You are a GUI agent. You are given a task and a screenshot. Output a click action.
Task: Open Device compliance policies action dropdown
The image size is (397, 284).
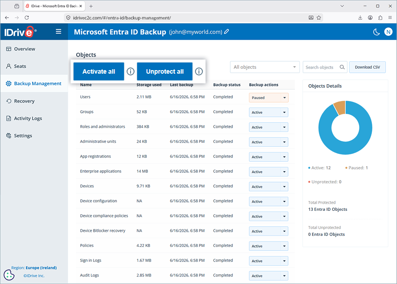tap(269, 216)
